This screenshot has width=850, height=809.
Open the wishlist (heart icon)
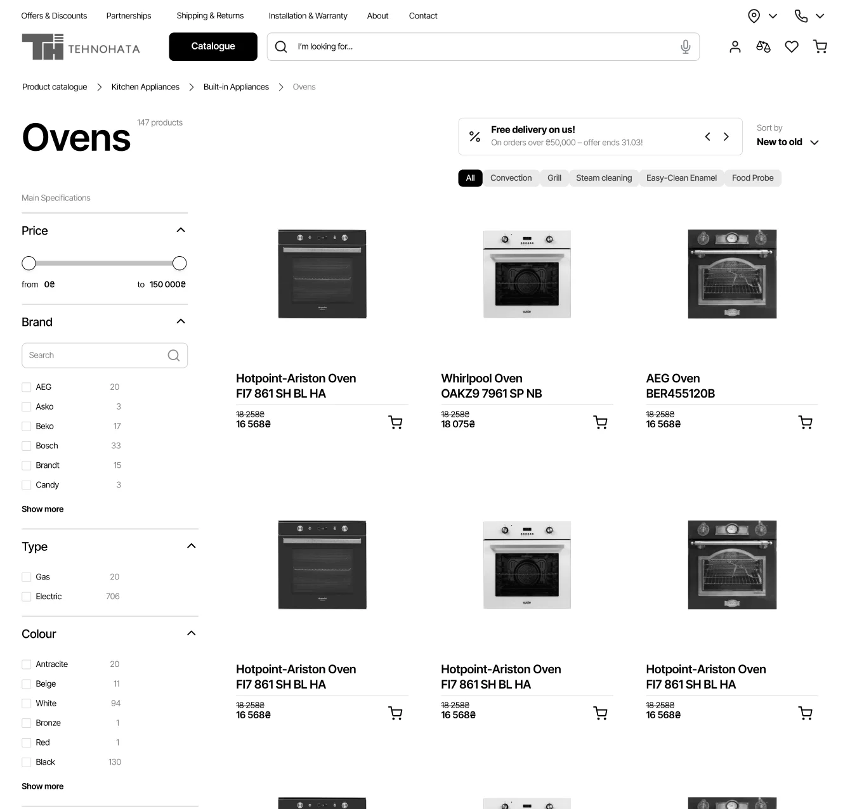click(x=792, y=46)
